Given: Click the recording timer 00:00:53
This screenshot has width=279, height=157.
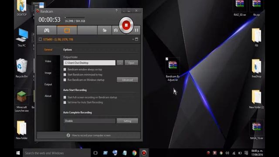Looking at the screenshot, I should point(49,20).
